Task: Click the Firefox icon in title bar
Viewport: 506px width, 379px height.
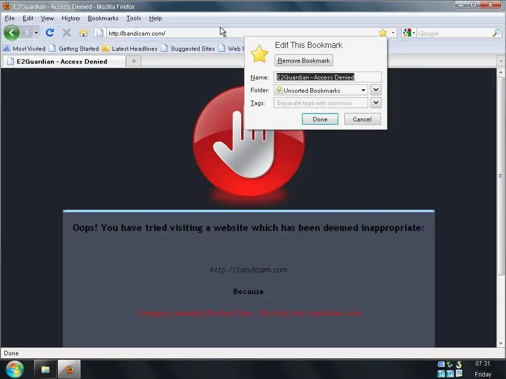Action: click(6, 6)
